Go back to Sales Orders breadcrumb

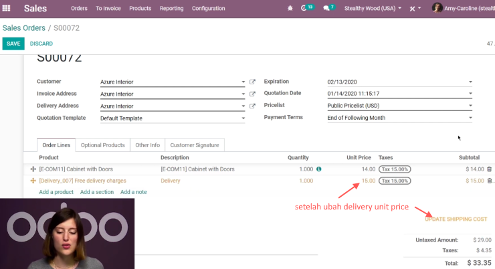(x=24, y=28)
